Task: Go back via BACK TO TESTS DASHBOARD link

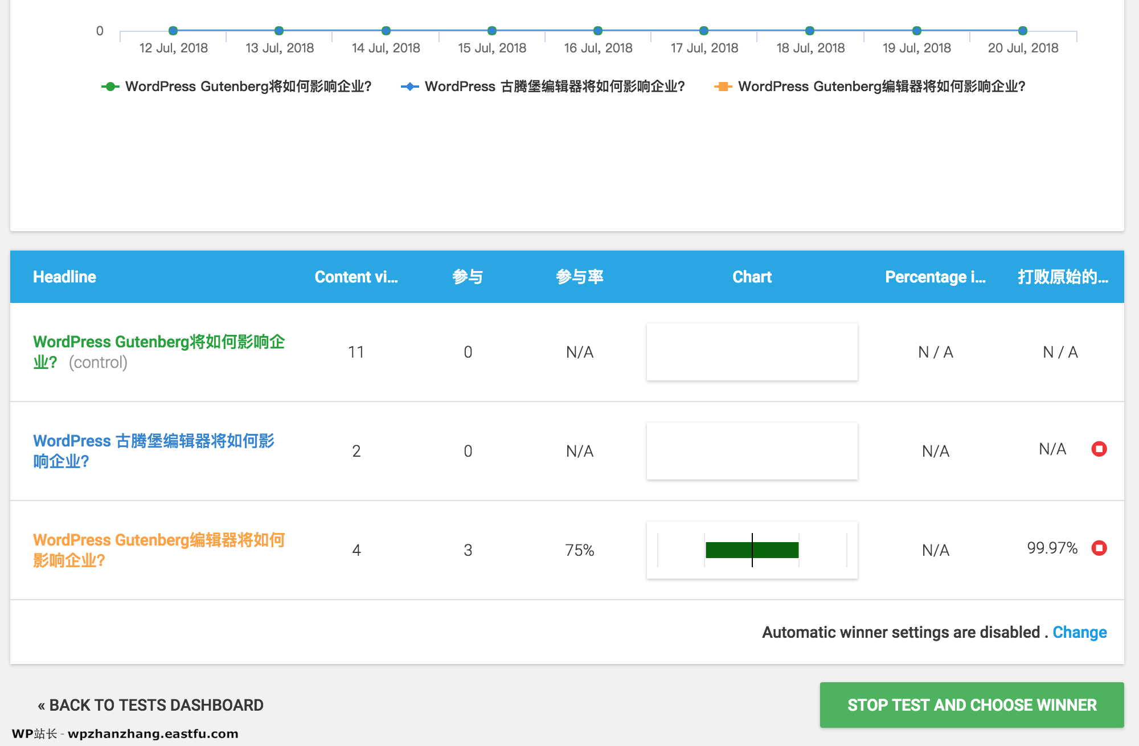Action: pyautogui.click(x=150, y=705)
